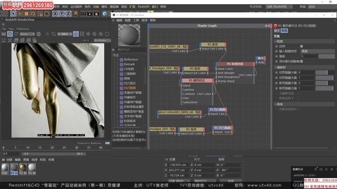Select the Scale tool in top toolbar
The height and width of the screenshot is (189, 337).
pyautogui.click(x=26, y=14)
